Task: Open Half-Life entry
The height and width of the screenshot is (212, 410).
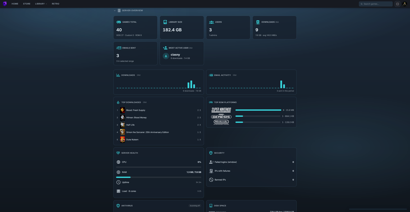Action: pos(159,125)
